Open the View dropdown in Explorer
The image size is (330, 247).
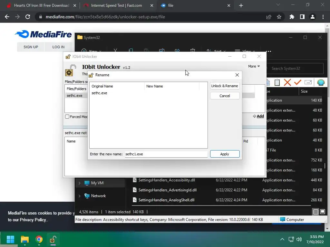245,51
